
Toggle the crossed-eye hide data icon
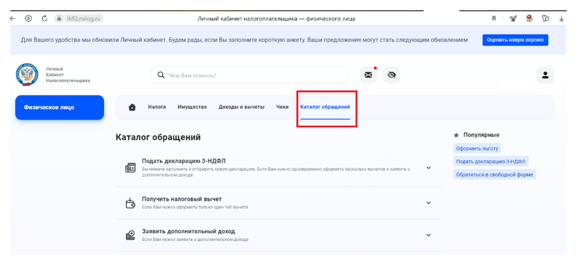point(392,75)
